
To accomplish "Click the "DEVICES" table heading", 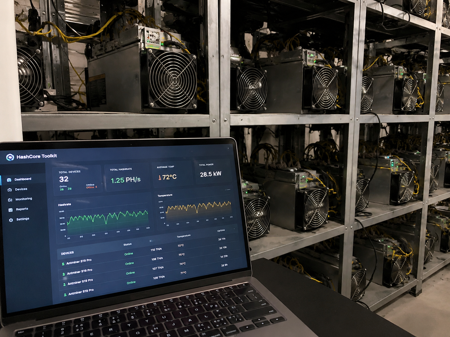I will 67,253.
